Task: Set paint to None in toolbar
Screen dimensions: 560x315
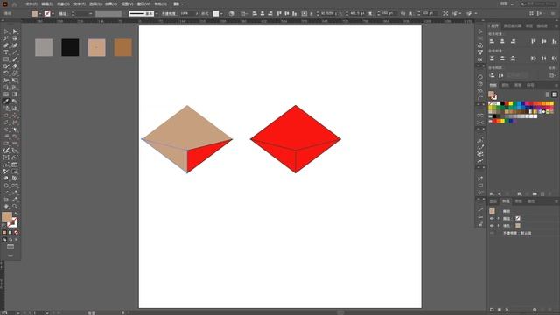Action: [16, 233]
